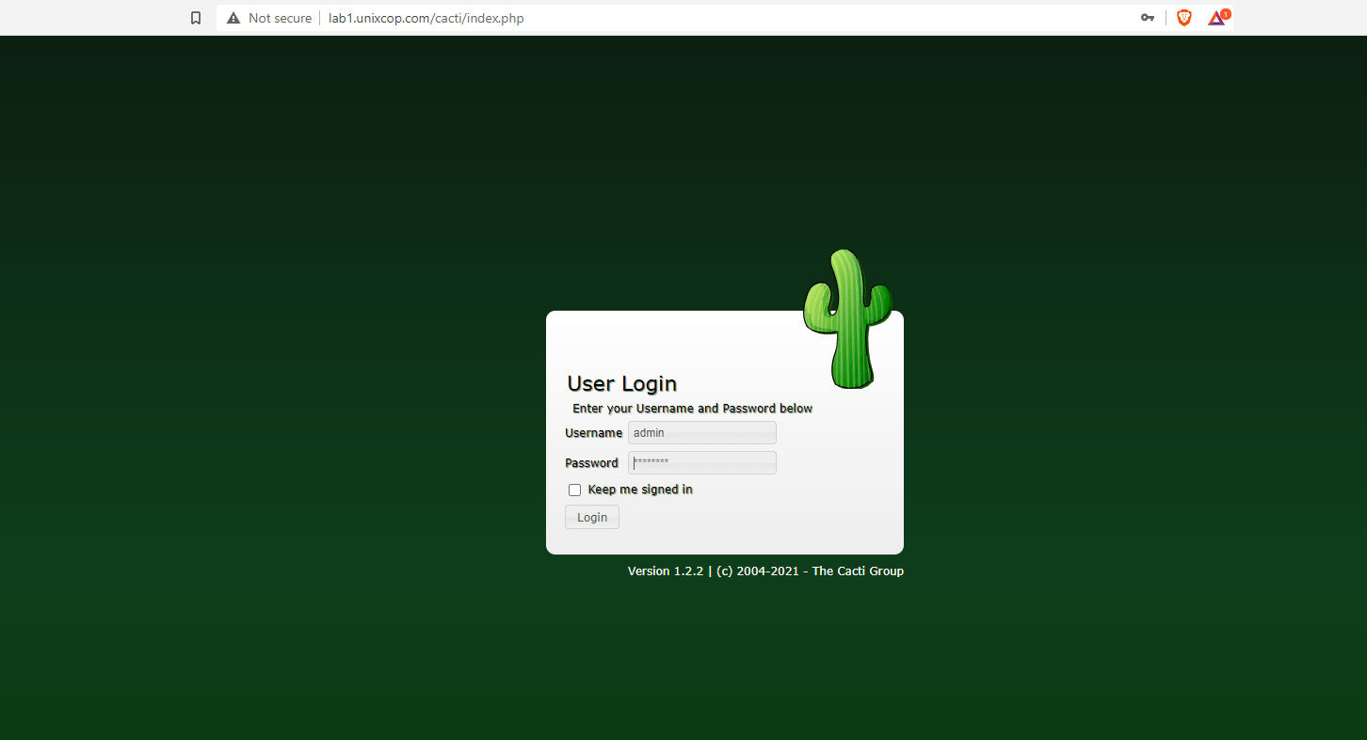1367x740 pixels.
Task: Click Enter your Username and Password below text
Action: pyautogui.click(x=692, y=409)
